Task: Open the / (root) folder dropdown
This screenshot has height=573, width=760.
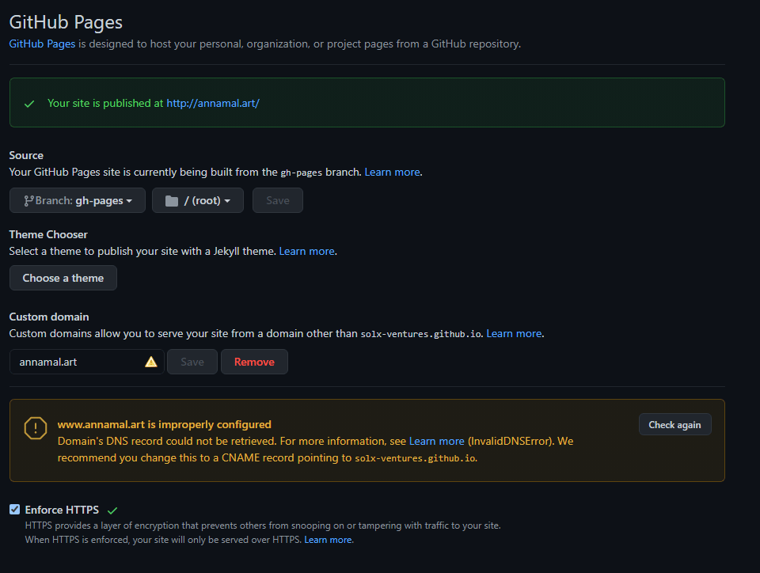Action: tap(198, 200)
